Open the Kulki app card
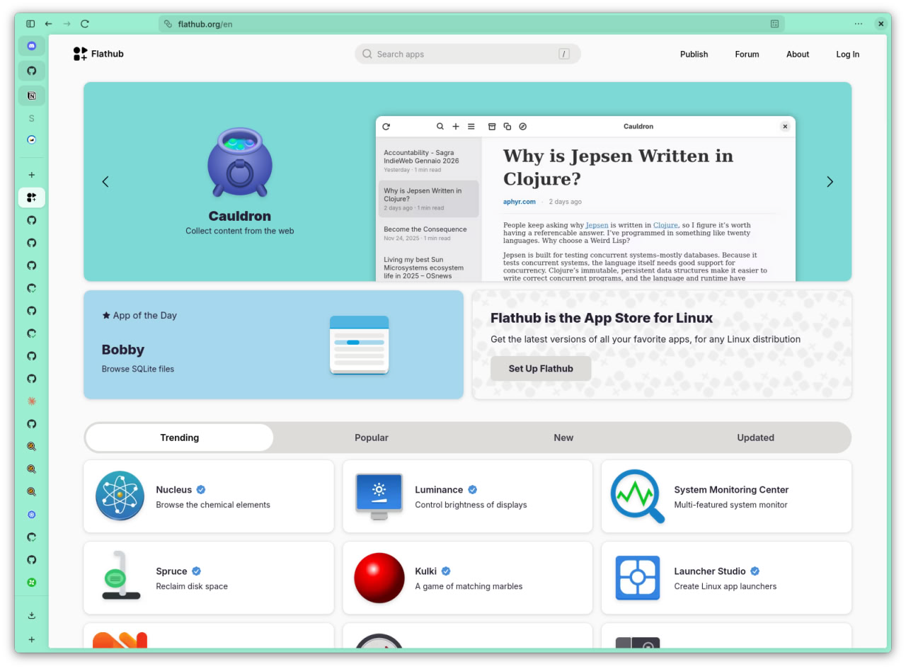 (x=467, y=578)
